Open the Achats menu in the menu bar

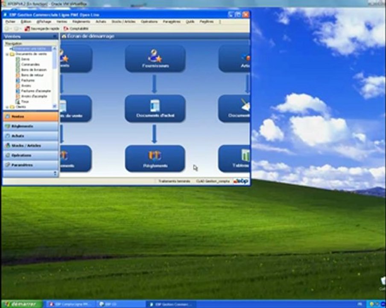click(101, 22)
